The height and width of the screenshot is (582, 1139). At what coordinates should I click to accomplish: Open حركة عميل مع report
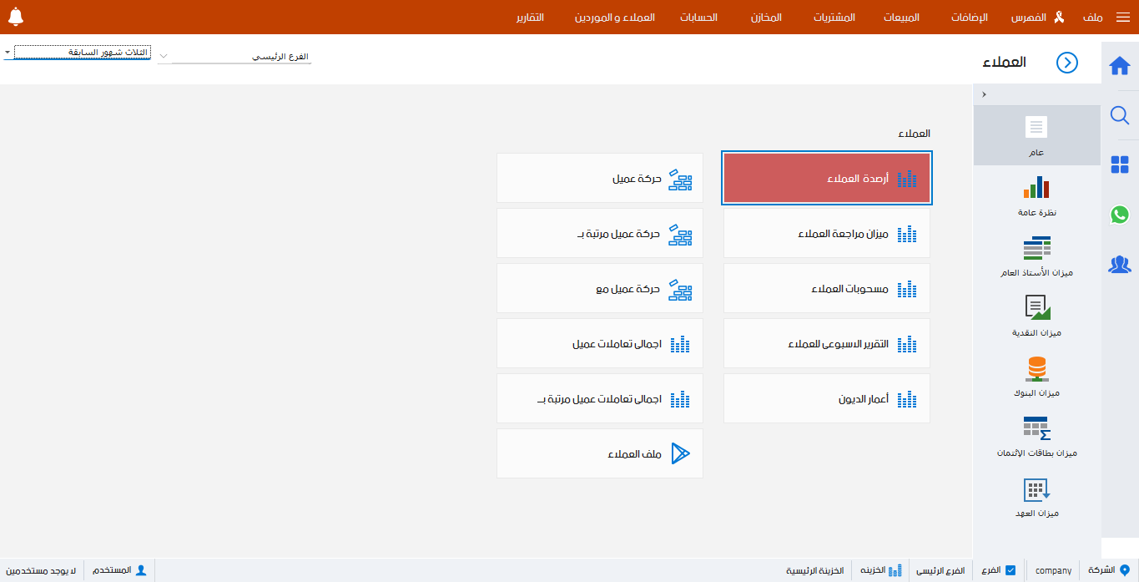pos(600,288)
